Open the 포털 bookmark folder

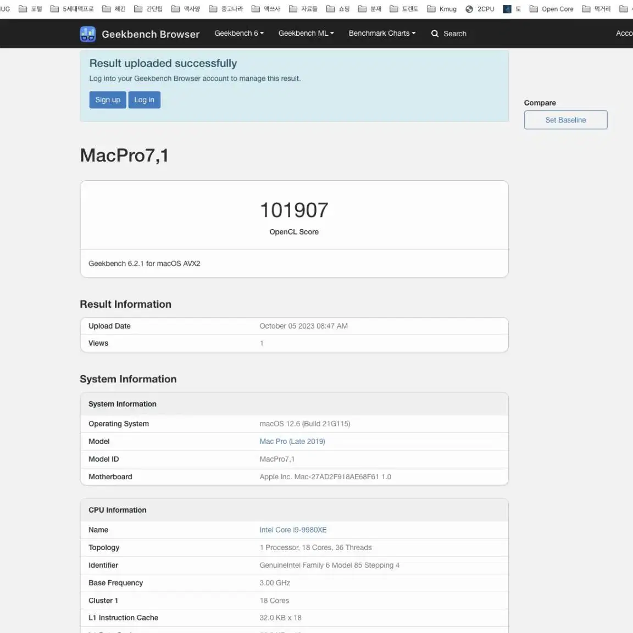[30, 9]
